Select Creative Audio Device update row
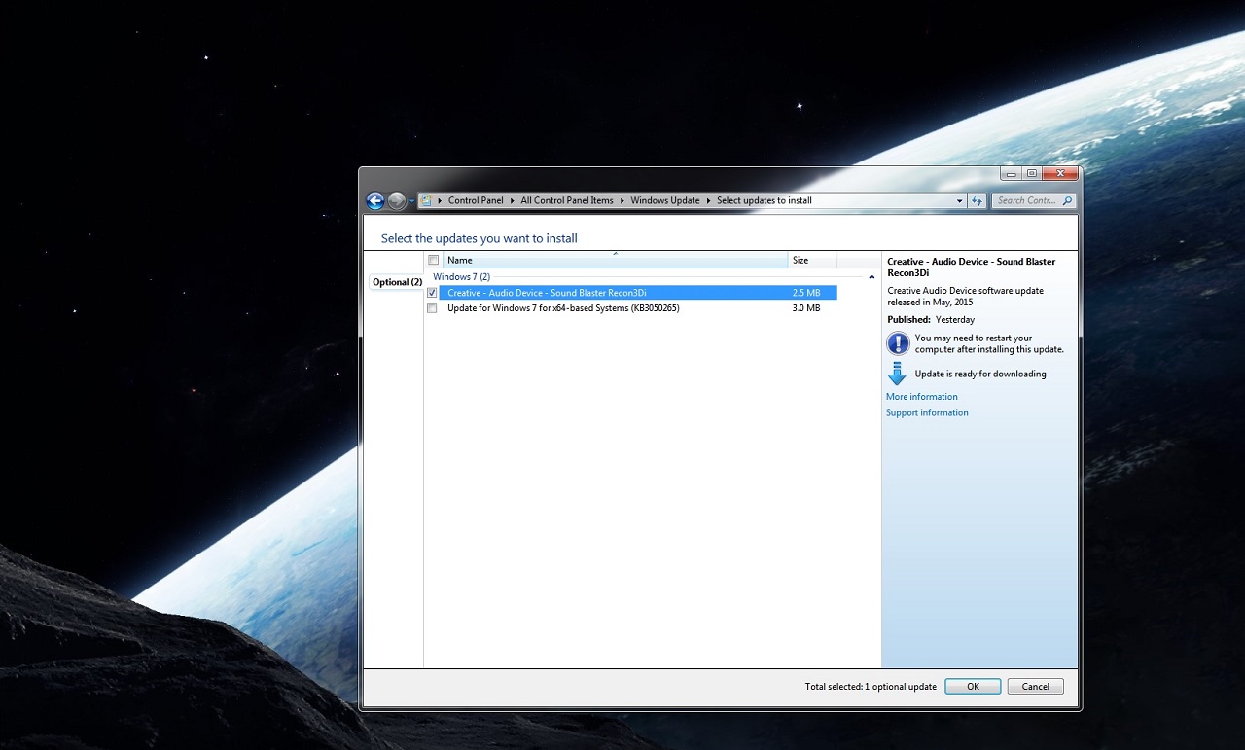Viewport: 1245px width, 750px height. [x=638, y=293]
